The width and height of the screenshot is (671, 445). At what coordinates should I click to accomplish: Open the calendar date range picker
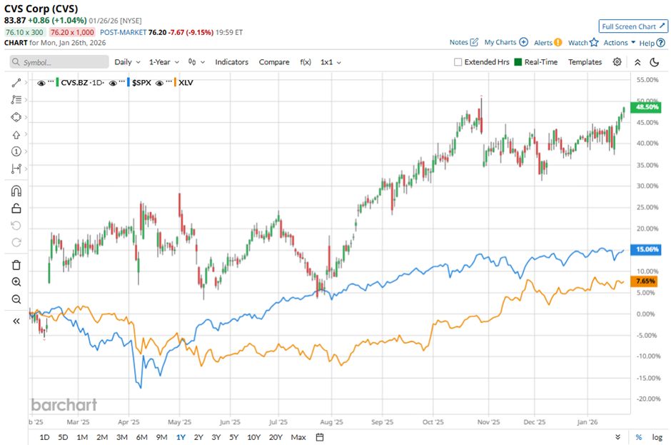[320, 437]
